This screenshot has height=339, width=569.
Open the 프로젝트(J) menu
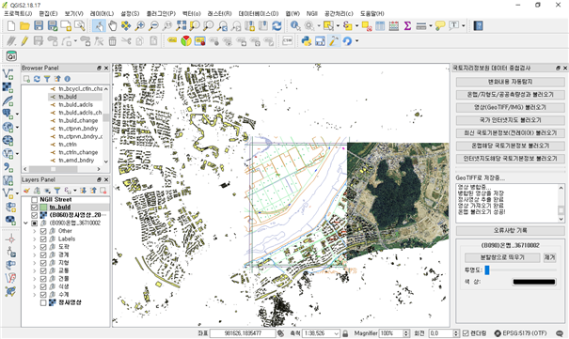18,13
